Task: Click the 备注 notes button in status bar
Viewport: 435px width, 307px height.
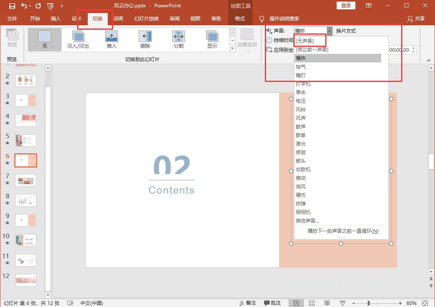Action: tap(247, 303)
